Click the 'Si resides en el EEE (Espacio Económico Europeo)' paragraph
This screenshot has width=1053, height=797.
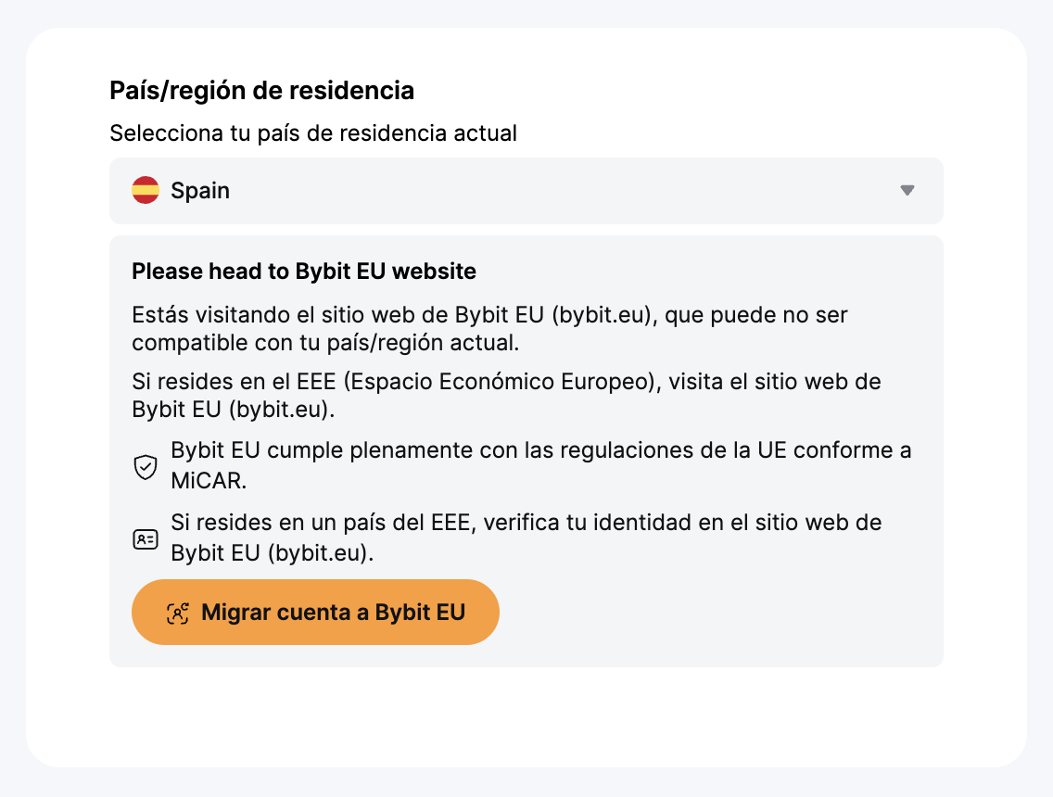point(506,395)
